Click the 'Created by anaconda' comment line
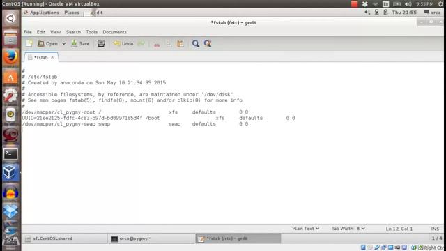Screen dimensions: 446x251 [94, 82]
